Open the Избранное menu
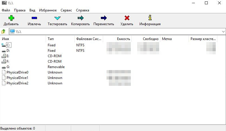This screenshot has height=131, width=226. pos(48,10)
